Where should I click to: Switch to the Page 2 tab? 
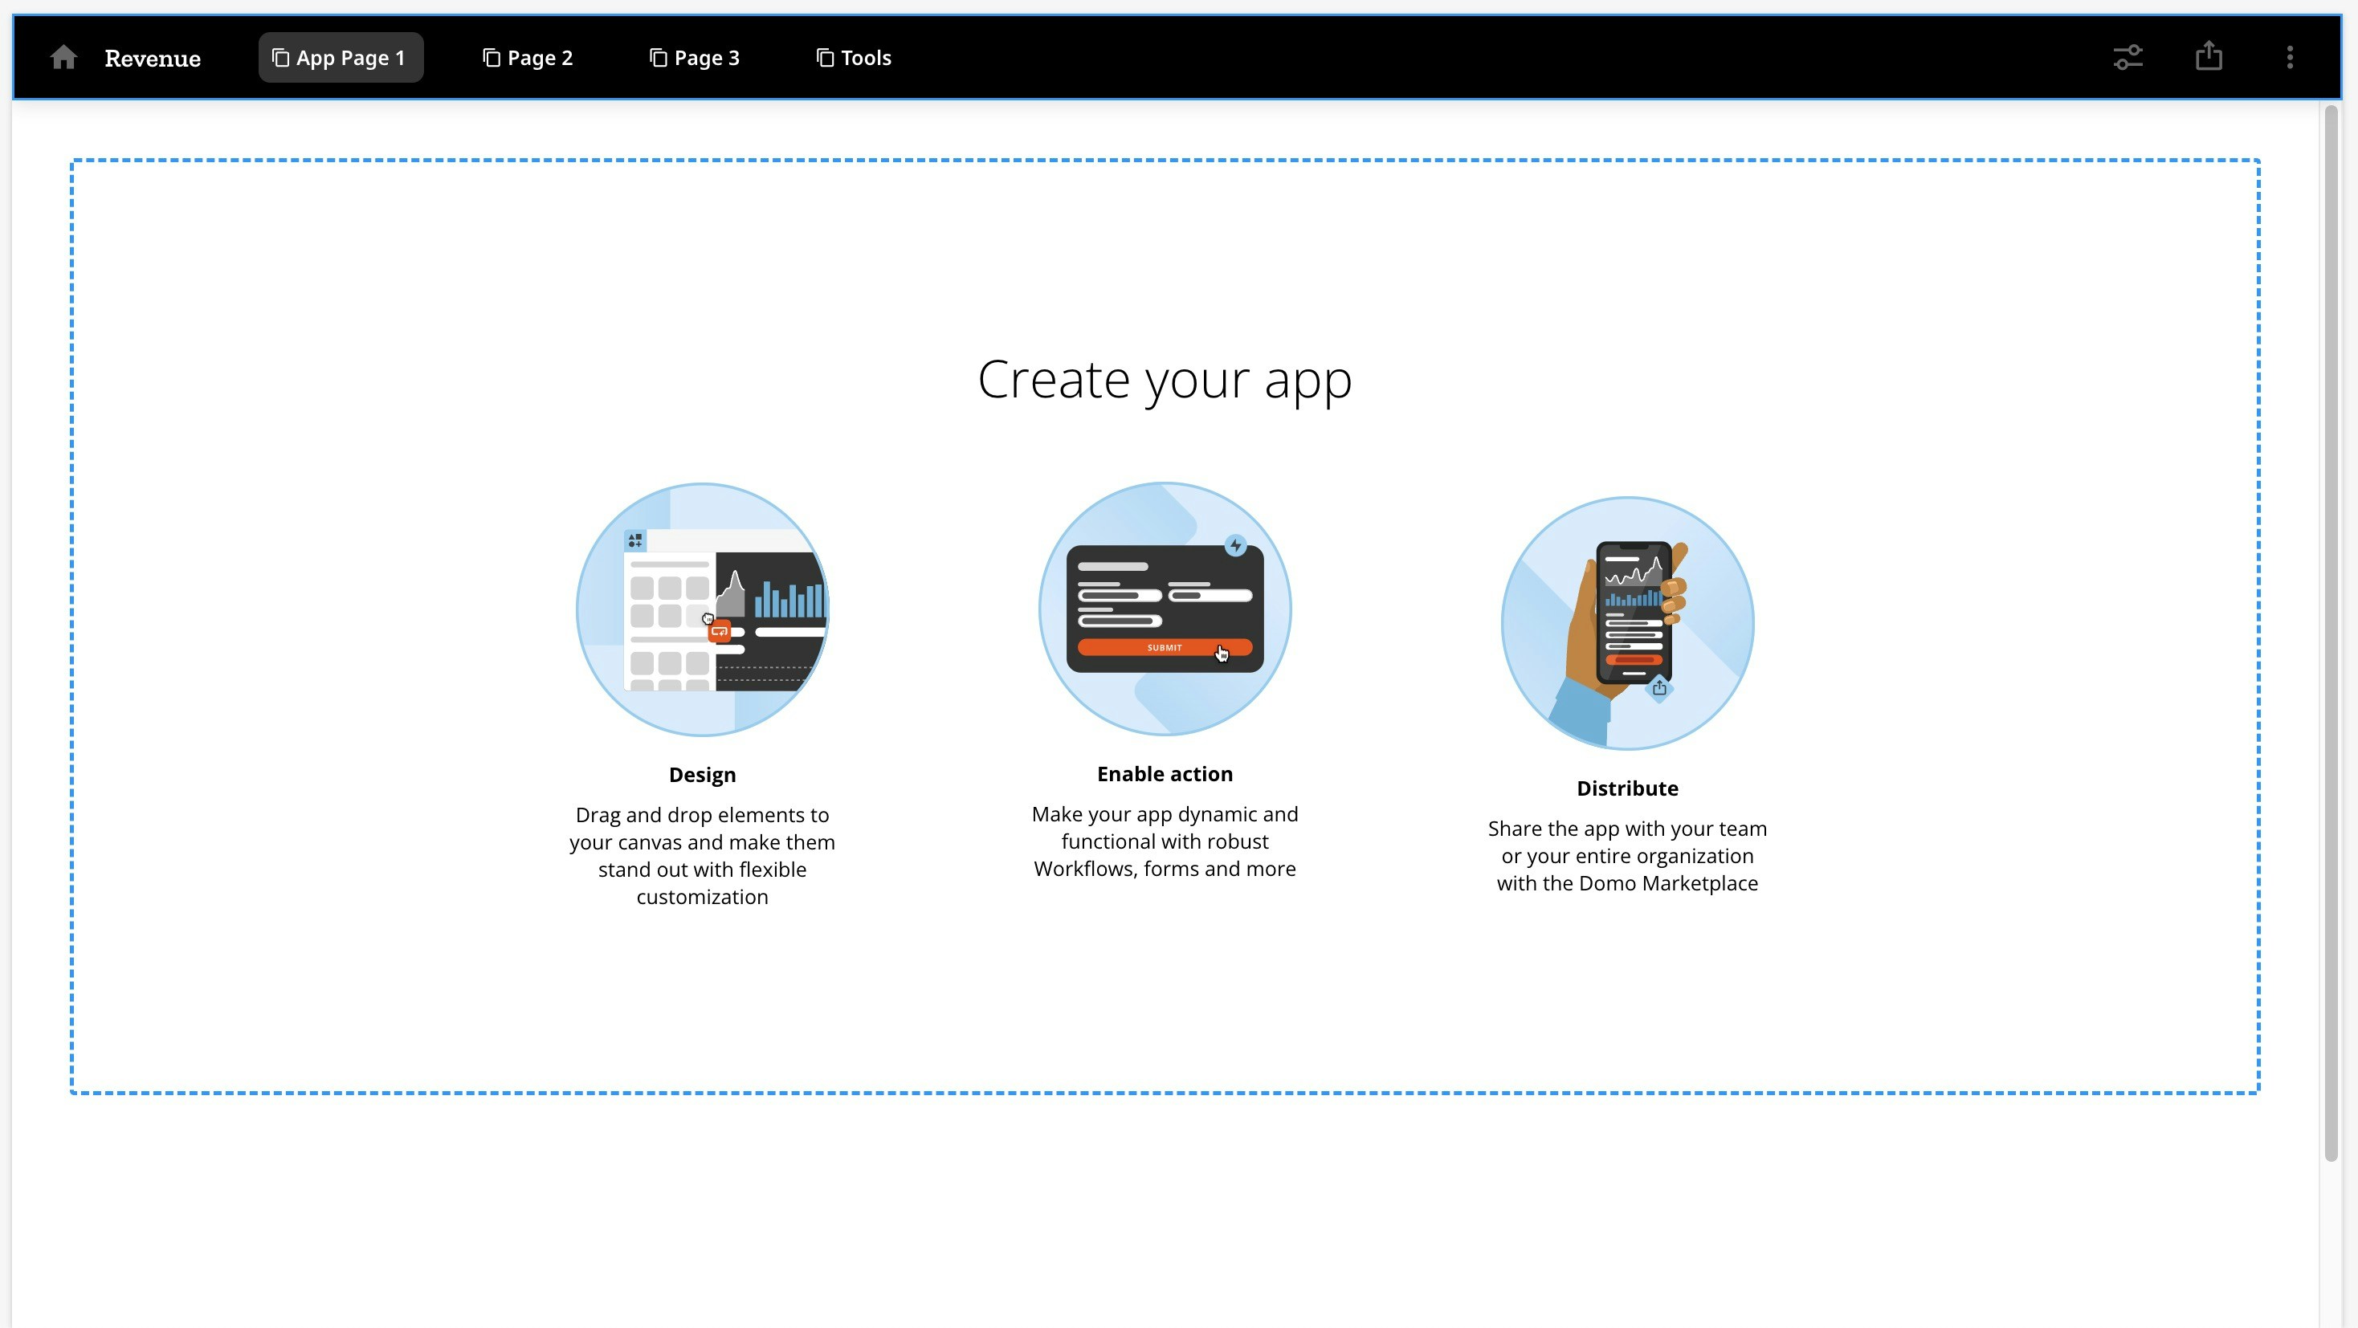click(539, 58)
